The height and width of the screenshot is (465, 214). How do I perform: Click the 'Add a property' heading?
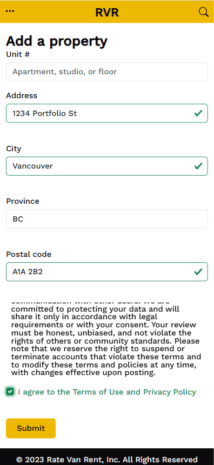(x=57, y=41)
